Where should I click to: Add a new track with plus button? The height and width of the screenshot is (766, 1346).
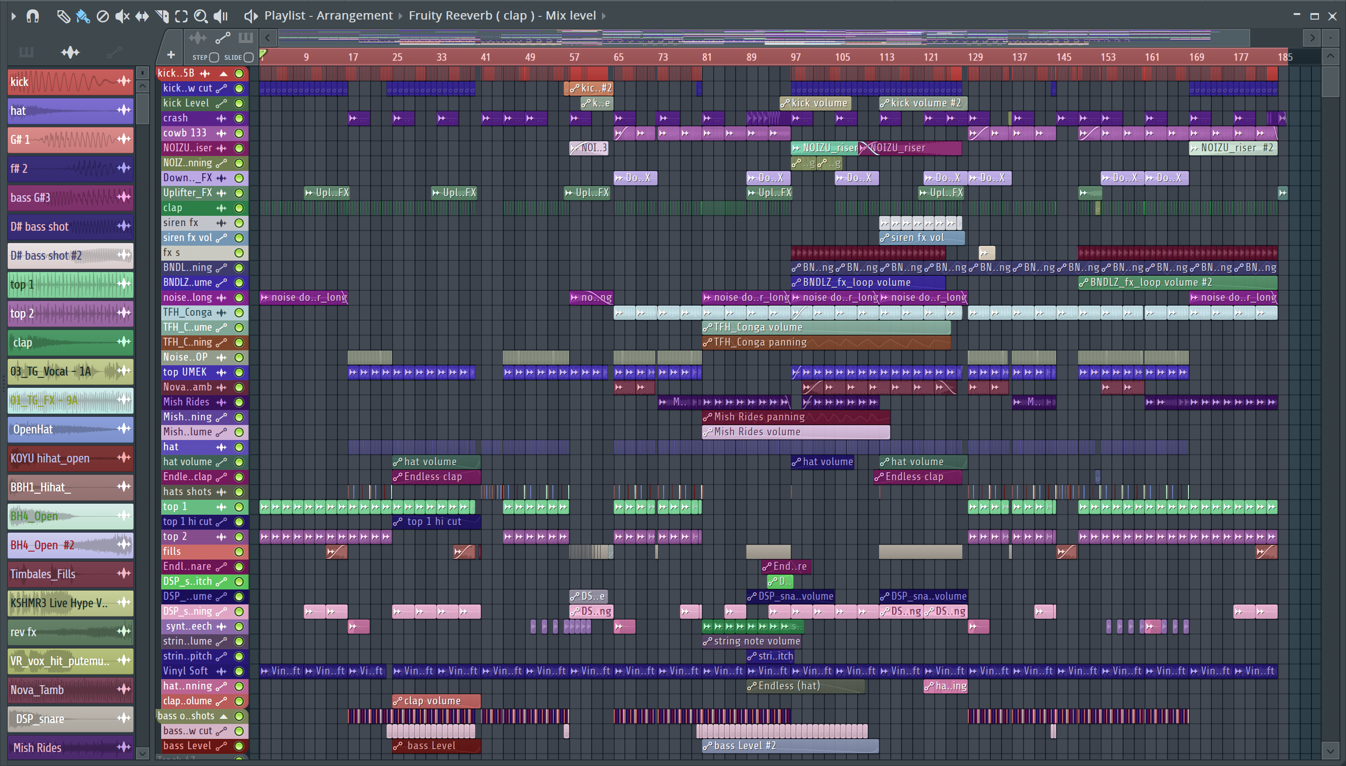pos(171,55)
